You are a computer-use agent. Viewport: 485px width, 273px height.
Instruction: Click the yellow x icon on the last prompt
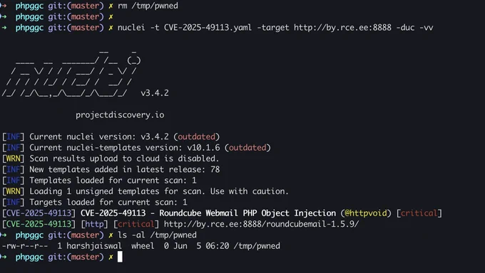pos(111,257)
